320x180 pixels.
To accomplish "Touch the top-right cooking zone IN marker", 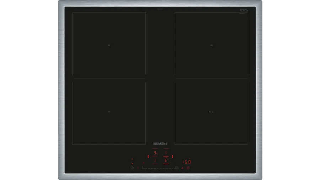I will click(x=211, y=45).
